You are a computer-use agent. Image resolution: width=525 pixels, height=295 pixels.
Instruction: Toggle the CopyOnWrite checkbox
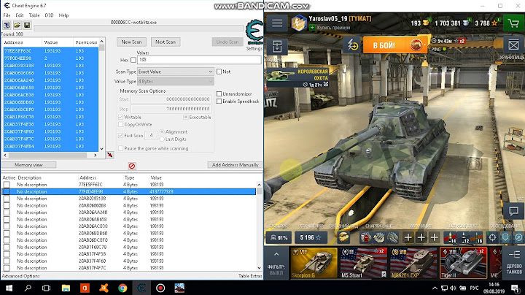tap(120, 124)
